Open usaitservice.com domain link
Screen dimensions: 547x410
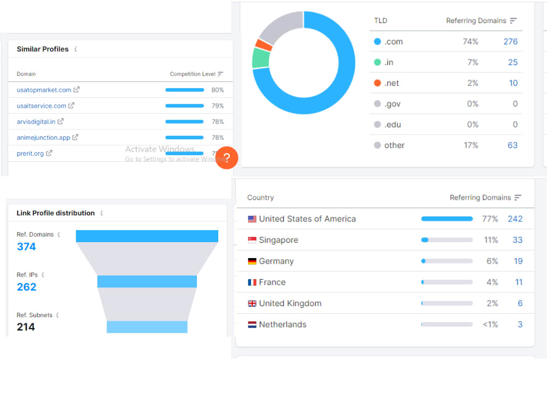click(42, 106)
